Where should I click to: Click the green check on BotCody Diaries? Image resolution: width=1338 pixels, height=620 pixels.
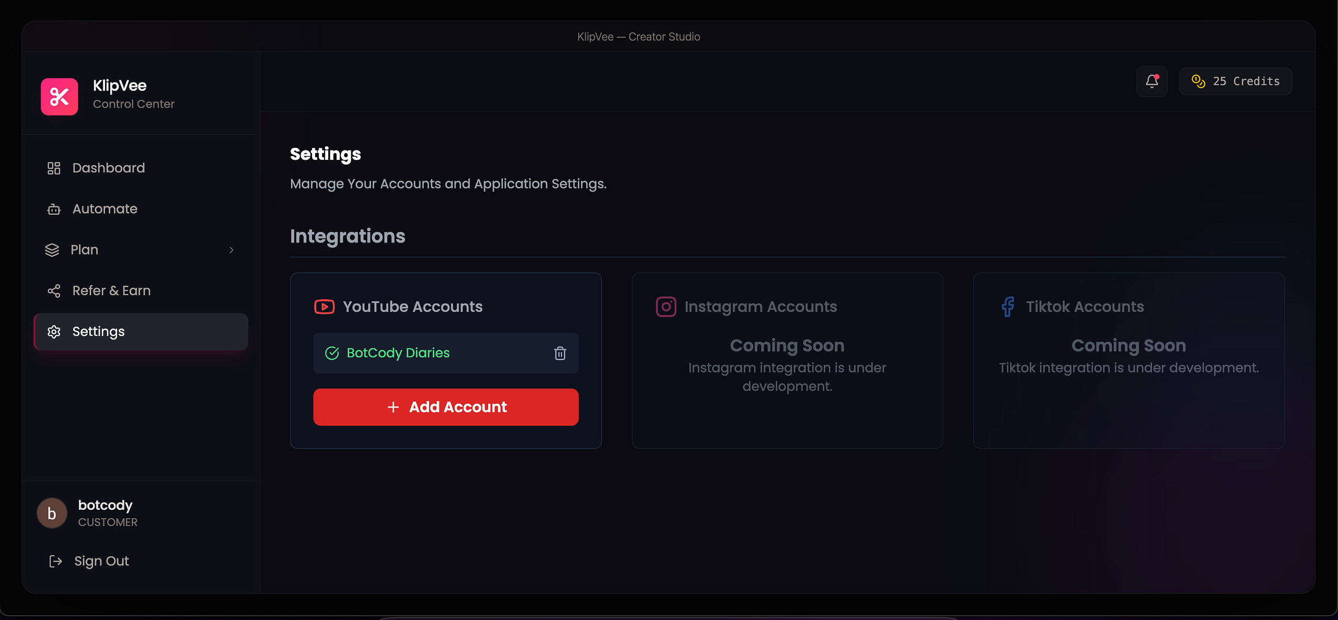(x=332, y=353)
